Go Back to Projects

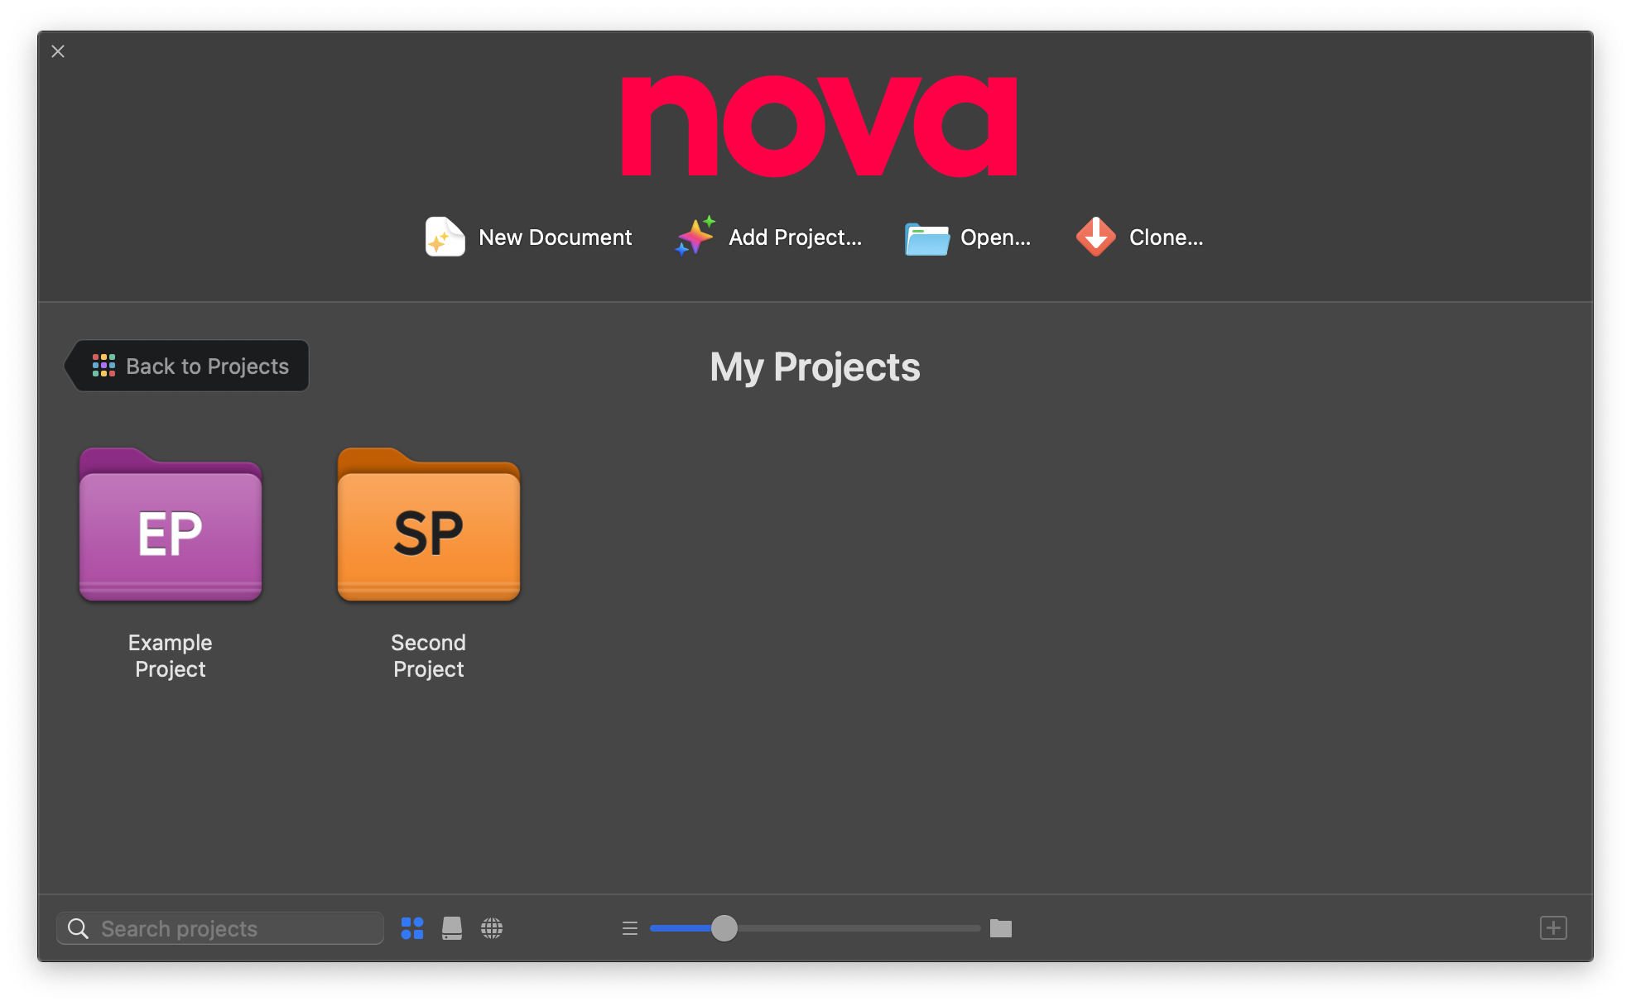click(x=187, y=366)
